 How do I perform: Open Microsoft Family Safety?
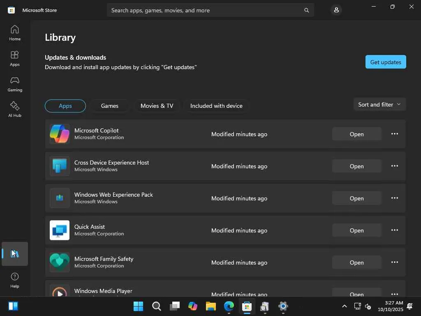(356, 263)
